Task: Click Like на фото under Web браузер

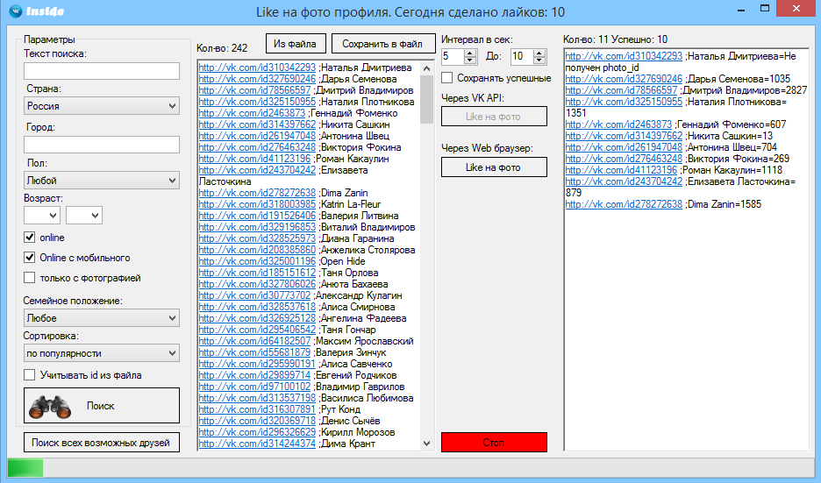Action: [494, 167]
